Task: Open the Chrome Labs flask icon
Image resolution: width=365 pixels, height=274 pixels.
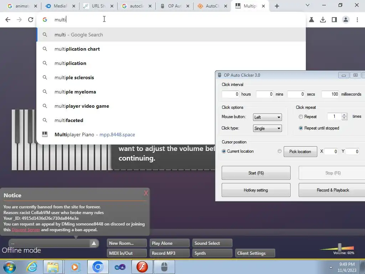Action: (x=312, y=20)
